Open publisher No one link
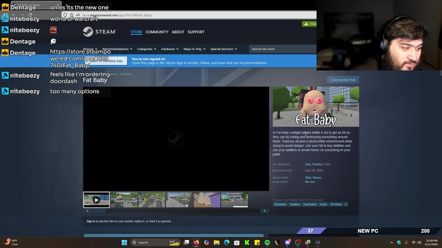442x248 pixels. tap(310, 182)
